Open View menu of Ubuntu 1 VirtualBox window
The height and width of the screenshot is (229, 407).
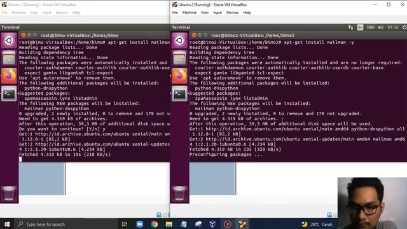(34, 13)
